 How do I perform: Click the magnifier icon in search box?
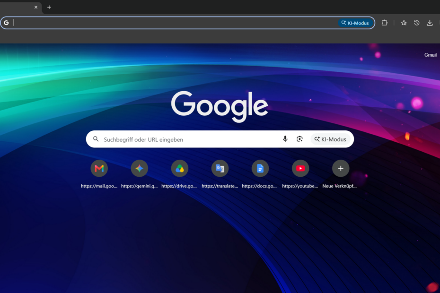coord(96,139)
